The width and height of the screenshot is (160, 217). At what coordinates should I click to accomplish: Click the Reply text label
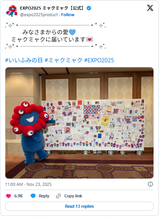point(44,196)
